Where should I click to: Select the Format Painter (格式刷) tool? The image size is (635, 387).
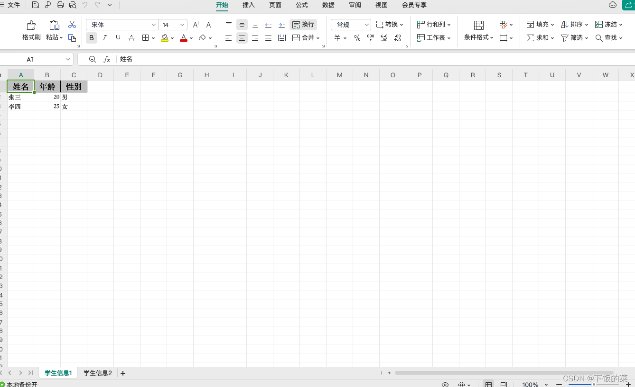(31, 31)
